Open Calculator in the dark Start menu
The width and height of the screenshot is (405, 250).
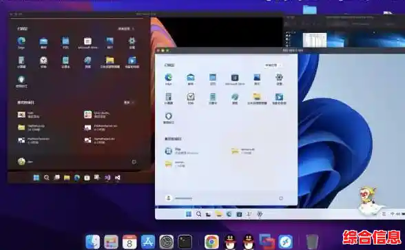(x=21, y=60)
